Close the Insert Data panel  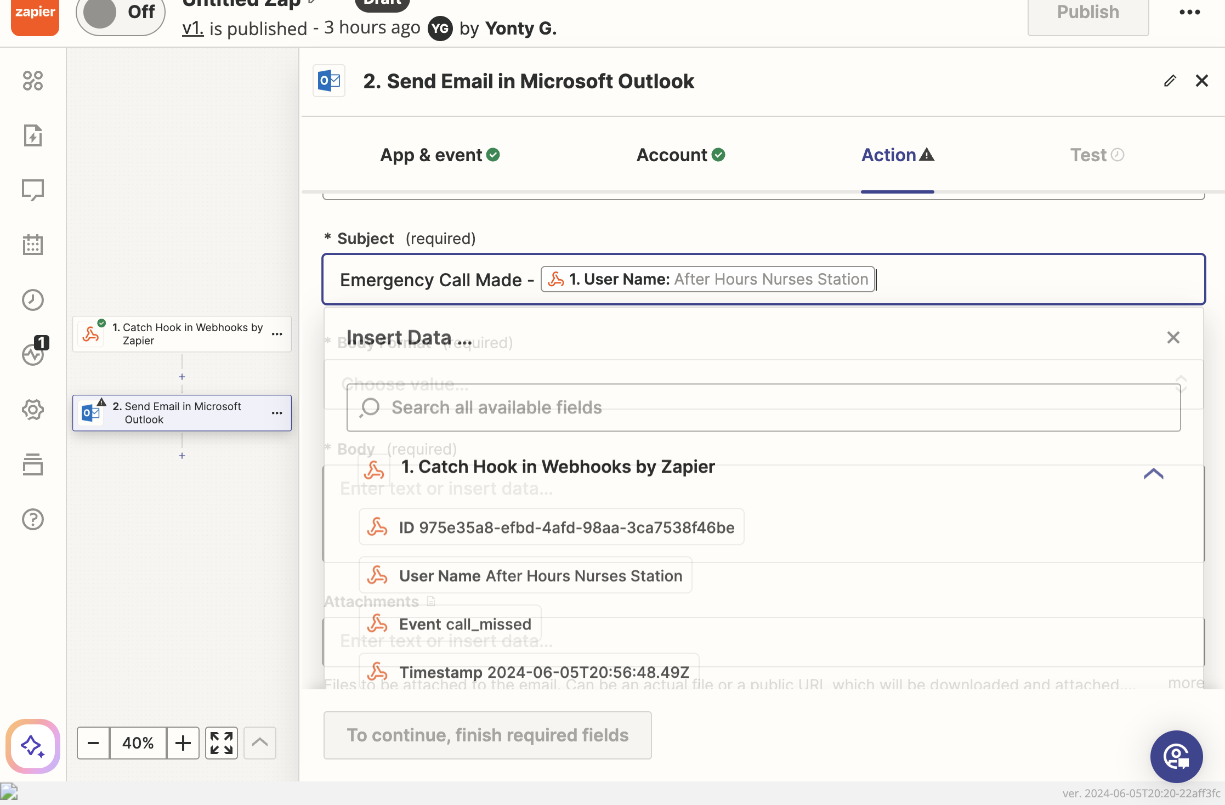[x=1173, y=337]
